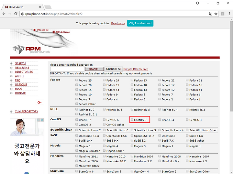Check the CentOS 3 checkbox
Viewport: 233px width, 174px height.
pyautogui.click(x=187, y=120)
